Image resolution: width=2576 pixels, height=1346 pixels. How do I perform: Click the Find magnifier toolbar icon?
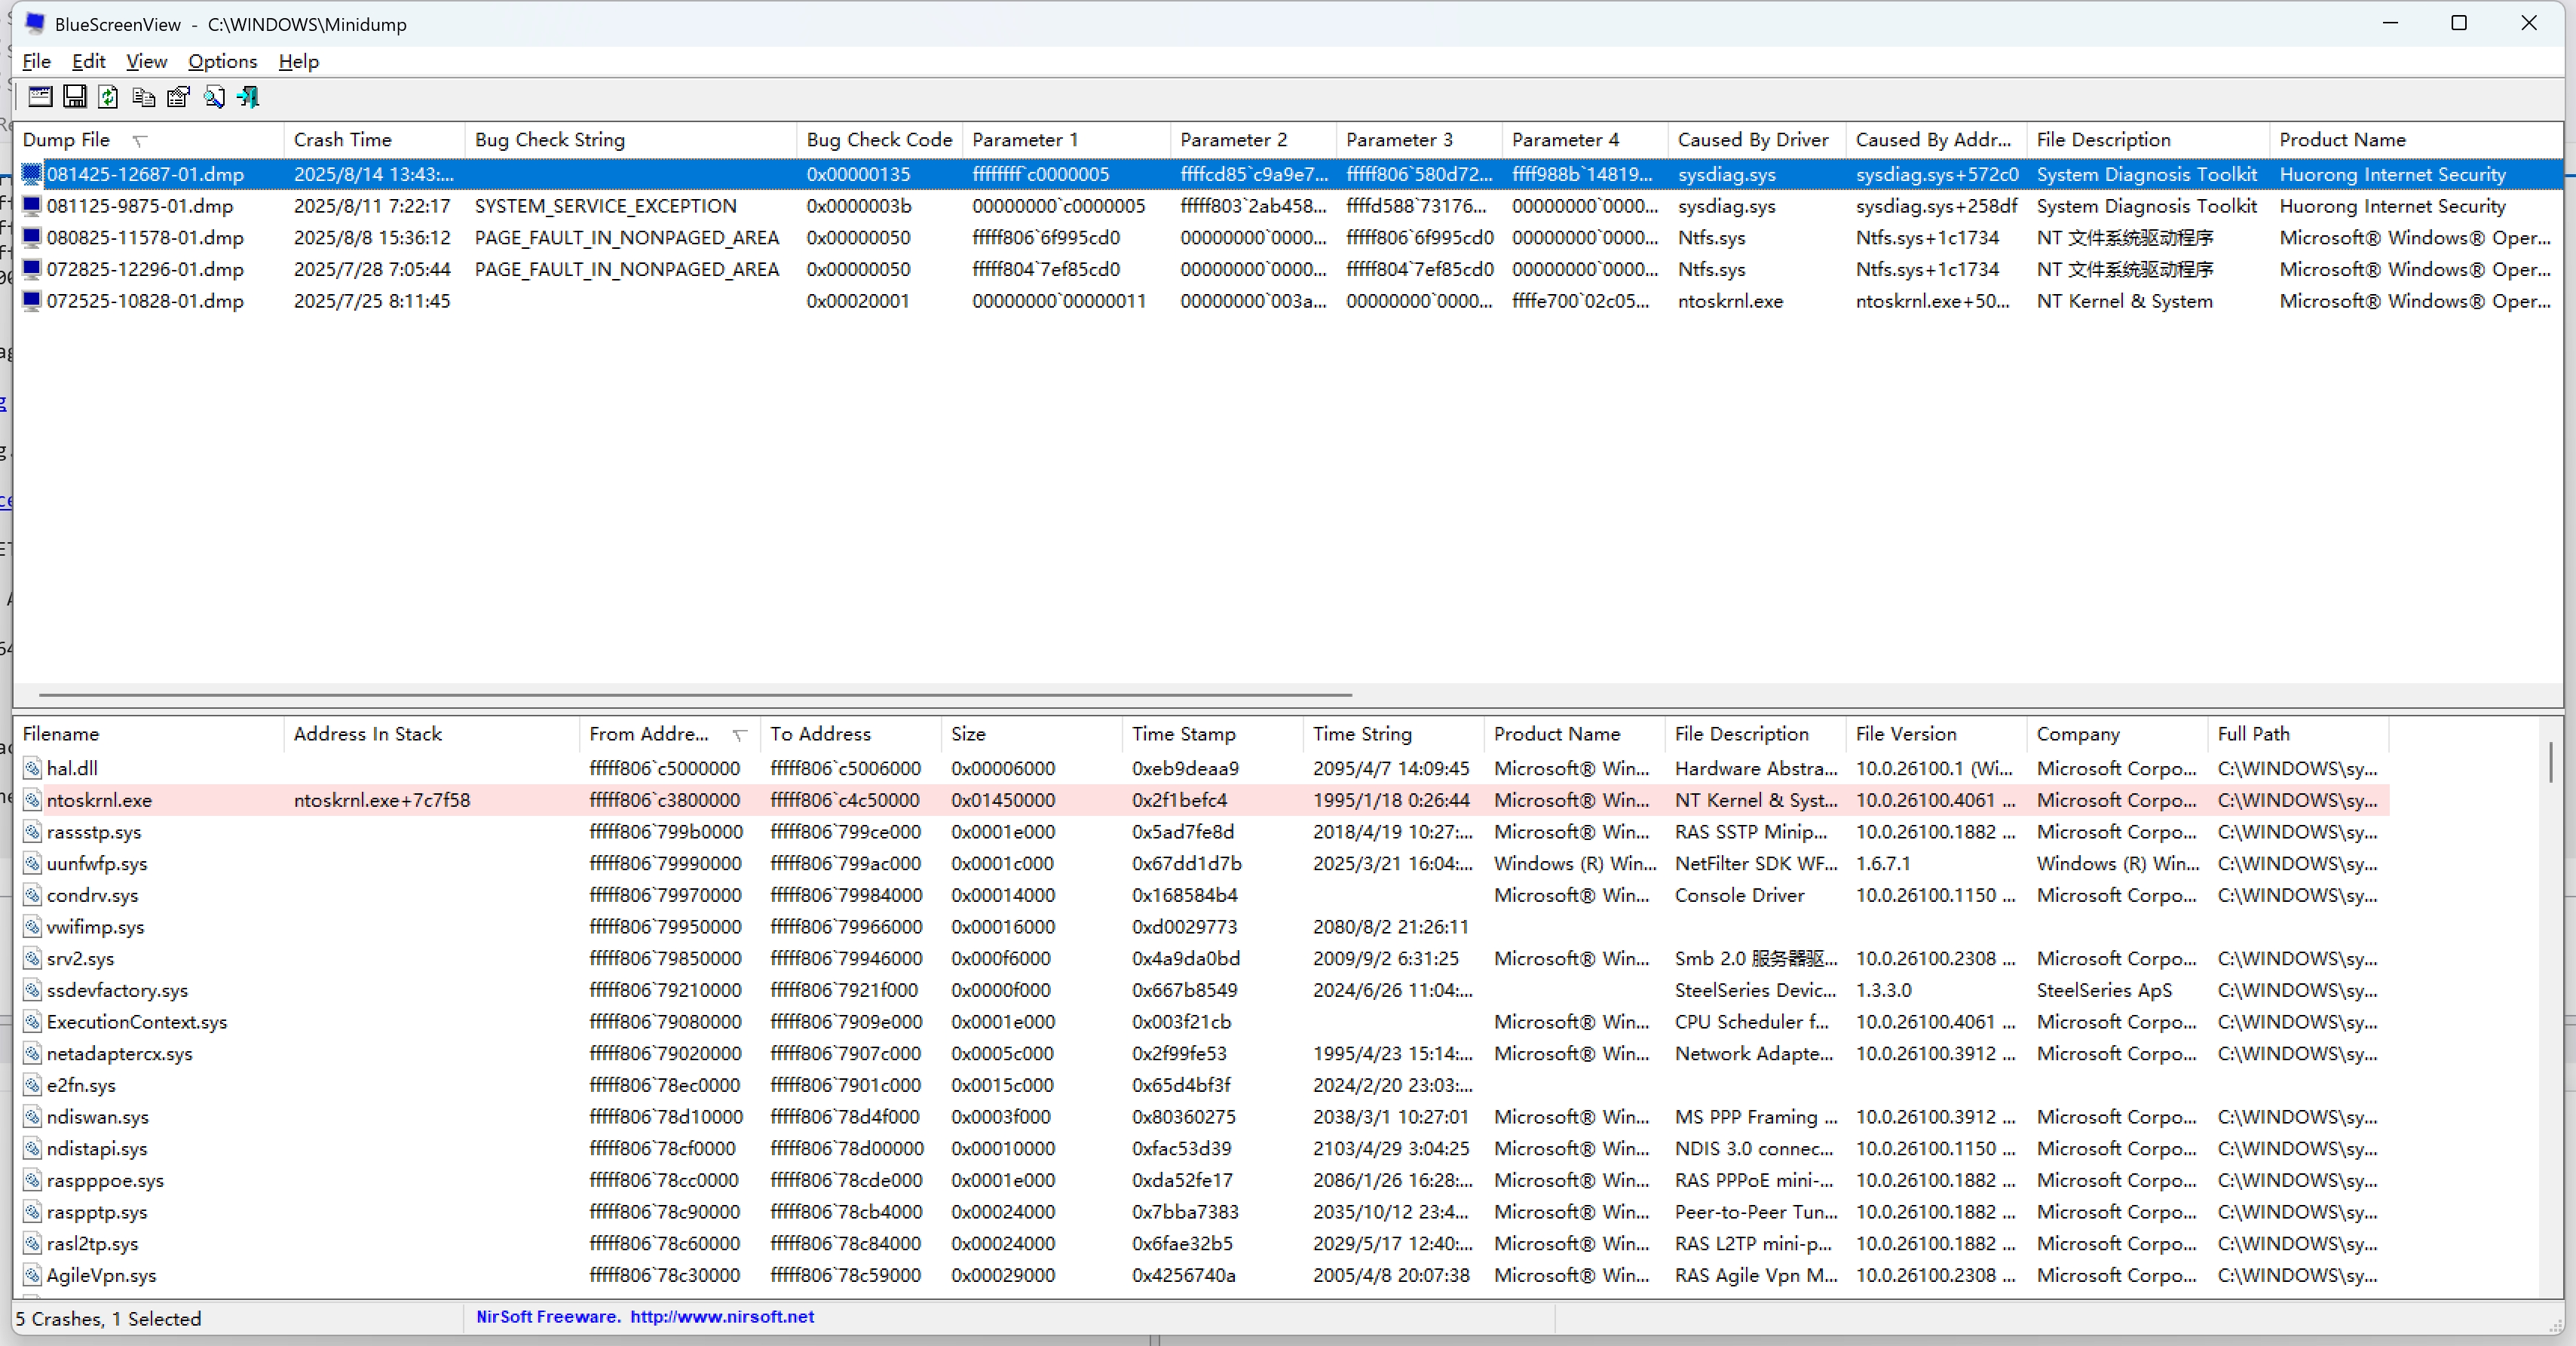[213, 97]
